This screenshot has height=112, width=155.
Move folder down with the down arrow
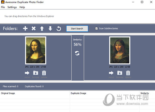tap(50, 29)
